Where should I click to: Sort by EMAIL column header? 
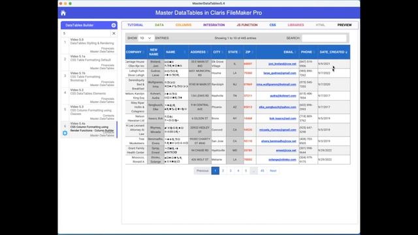pyautogui.click(x=278, y=52)
